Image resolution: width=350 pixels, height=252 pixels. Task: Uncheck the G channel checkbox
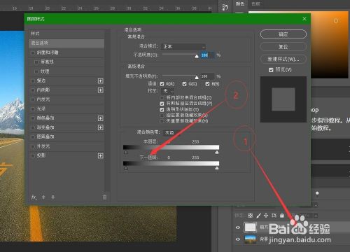pyautogui.click(x=184, y=84)
